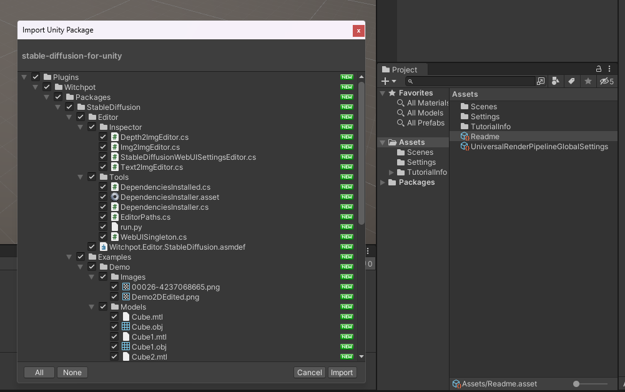The width and height of the screenshot is (625, 392).
Task: Uncheck the Witchpot folder checkbox
Action: (47, 87)
